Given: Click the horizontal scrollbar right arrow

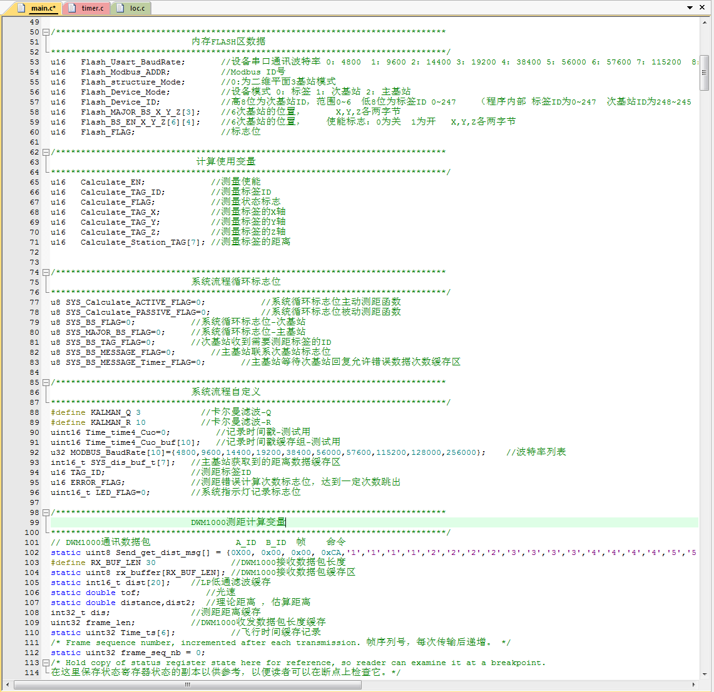Looking at the screenshot, I should click(693, 684).
